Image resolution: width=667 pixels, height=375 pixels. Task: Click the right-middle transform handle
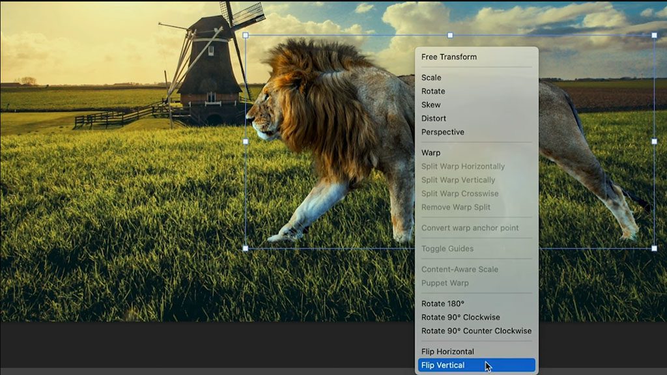[x=654, y=141]
